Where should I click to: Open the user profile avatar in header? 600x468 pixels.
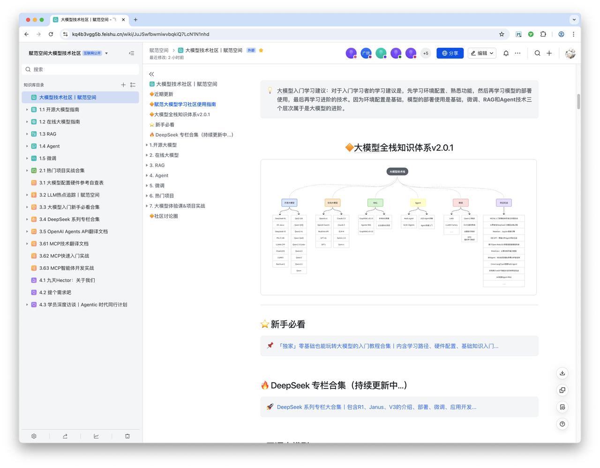570,53
